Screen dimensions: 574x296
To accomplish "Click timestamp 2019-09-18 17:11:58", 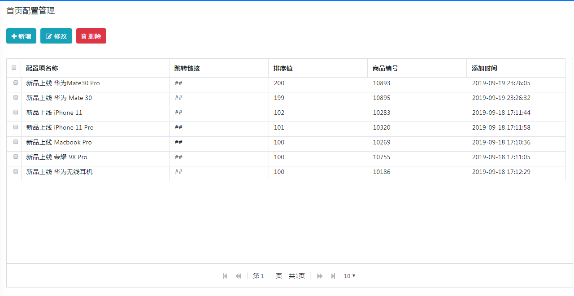I will pos(501,127).
